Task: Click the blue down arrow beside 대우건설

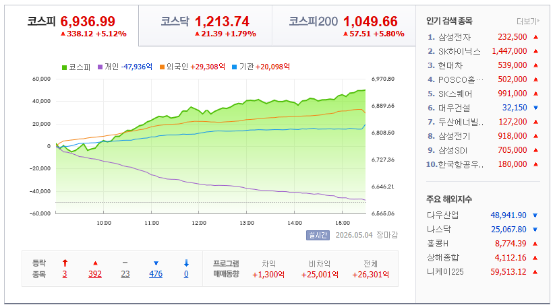Action: click(x=536, y=108)
